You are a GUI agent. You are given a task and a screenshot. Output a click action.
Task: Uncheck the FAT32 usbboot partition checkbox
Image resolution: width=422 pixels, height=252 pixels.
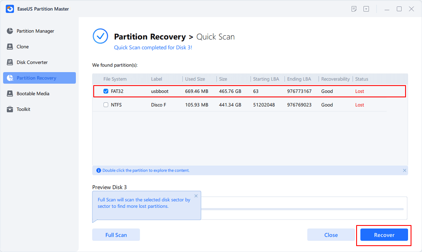(106, 91)
